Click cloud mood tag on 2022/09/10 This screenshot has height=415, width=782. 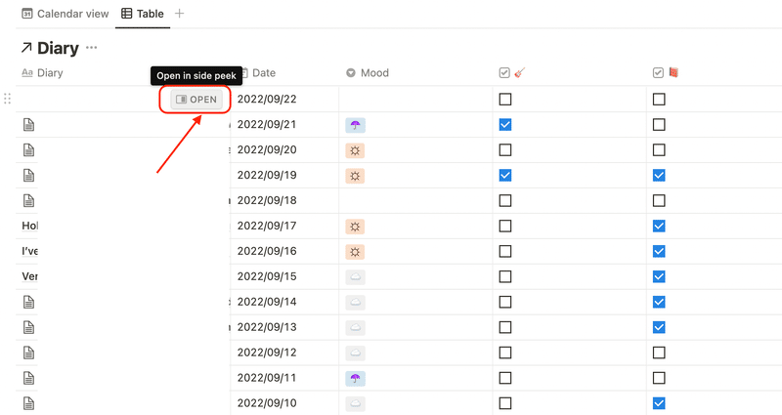tap(355, 404)
